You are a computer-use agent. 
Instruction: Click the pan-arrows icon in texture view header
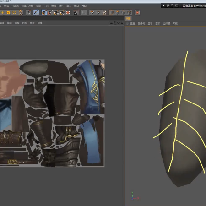tap(119, 23)
